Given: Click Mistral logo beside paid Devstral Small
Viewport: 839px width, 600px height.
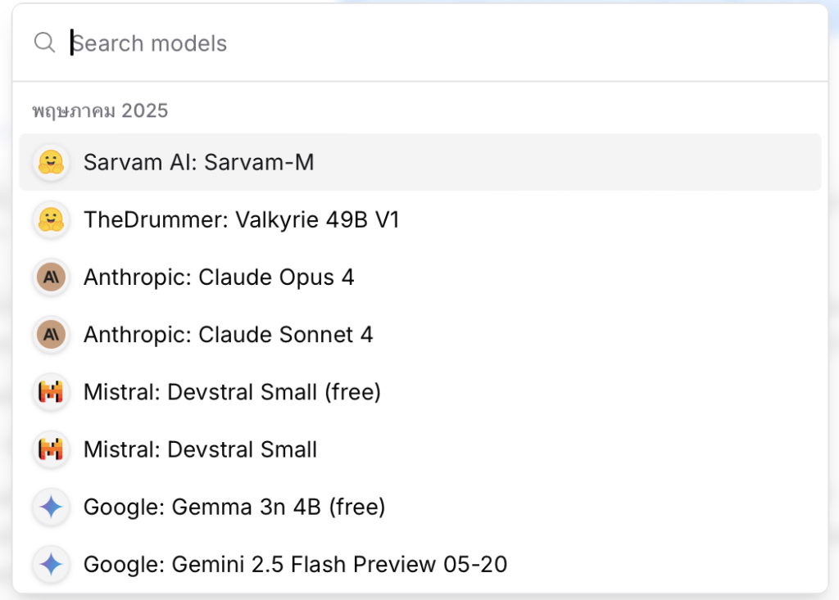Looking at the screenshot, I should (x=52, y=449).
